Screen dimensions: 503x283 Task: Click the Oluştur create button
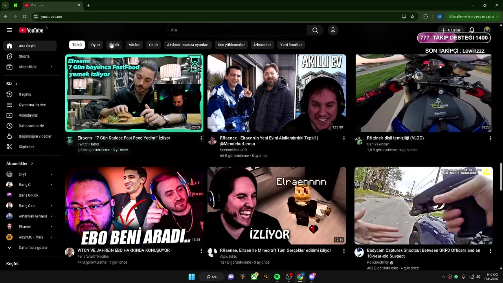click(450, 30)
